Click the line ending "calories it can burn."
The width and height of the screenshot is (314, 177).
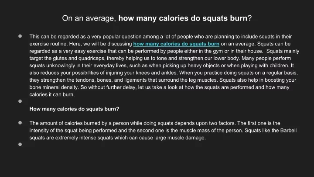coord(52,94)
